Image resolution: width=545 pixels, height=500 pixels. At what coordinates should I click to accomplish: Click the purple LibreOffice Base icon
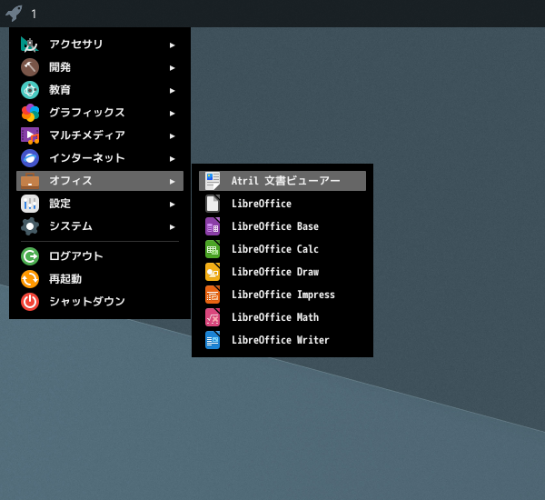(x=213, y=226)
